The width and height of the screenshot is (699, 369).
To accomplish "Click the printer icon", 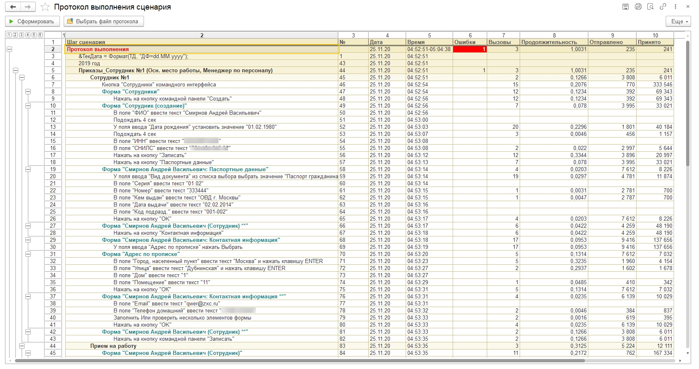I will coord(638,7).
